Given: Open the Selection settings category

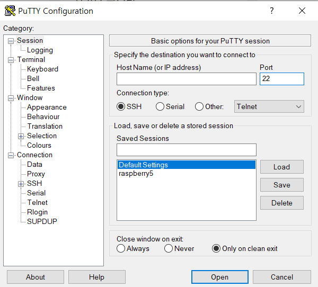Looking at the screenshot, I should (x=42, y=136).
